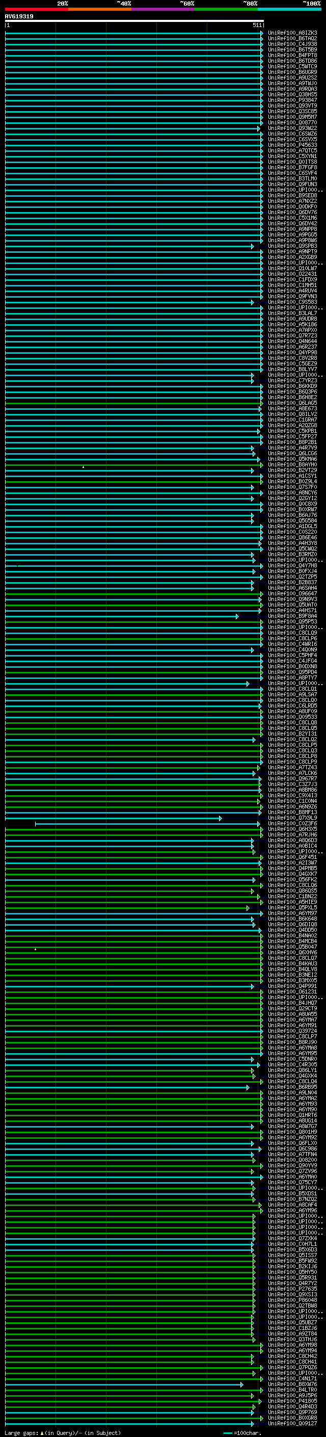Select hit UniRef100_P45633

292,145
